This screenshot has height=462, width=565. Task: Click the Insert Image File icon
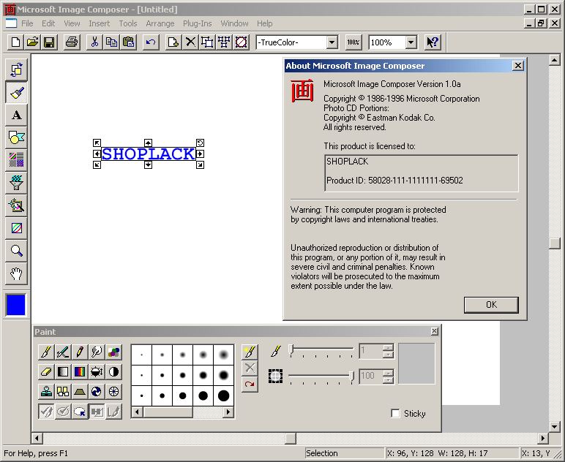pyautogui.click(x=173, y=42)
